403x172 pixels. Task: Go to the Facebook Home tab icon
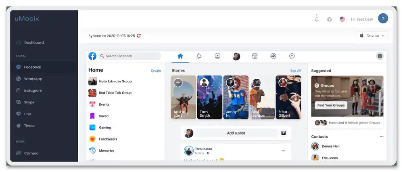click(x=180, y=56)
